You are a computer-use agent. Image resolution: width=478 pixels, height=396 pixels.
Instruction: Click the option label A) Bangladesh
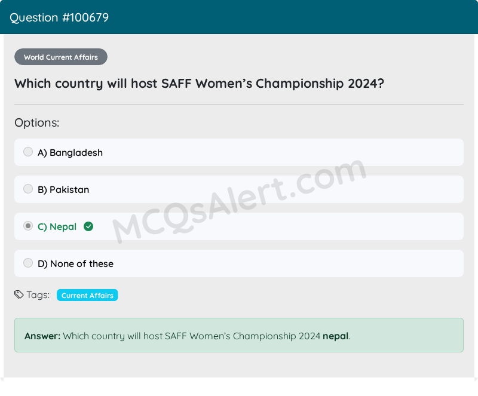pos(70,152)
